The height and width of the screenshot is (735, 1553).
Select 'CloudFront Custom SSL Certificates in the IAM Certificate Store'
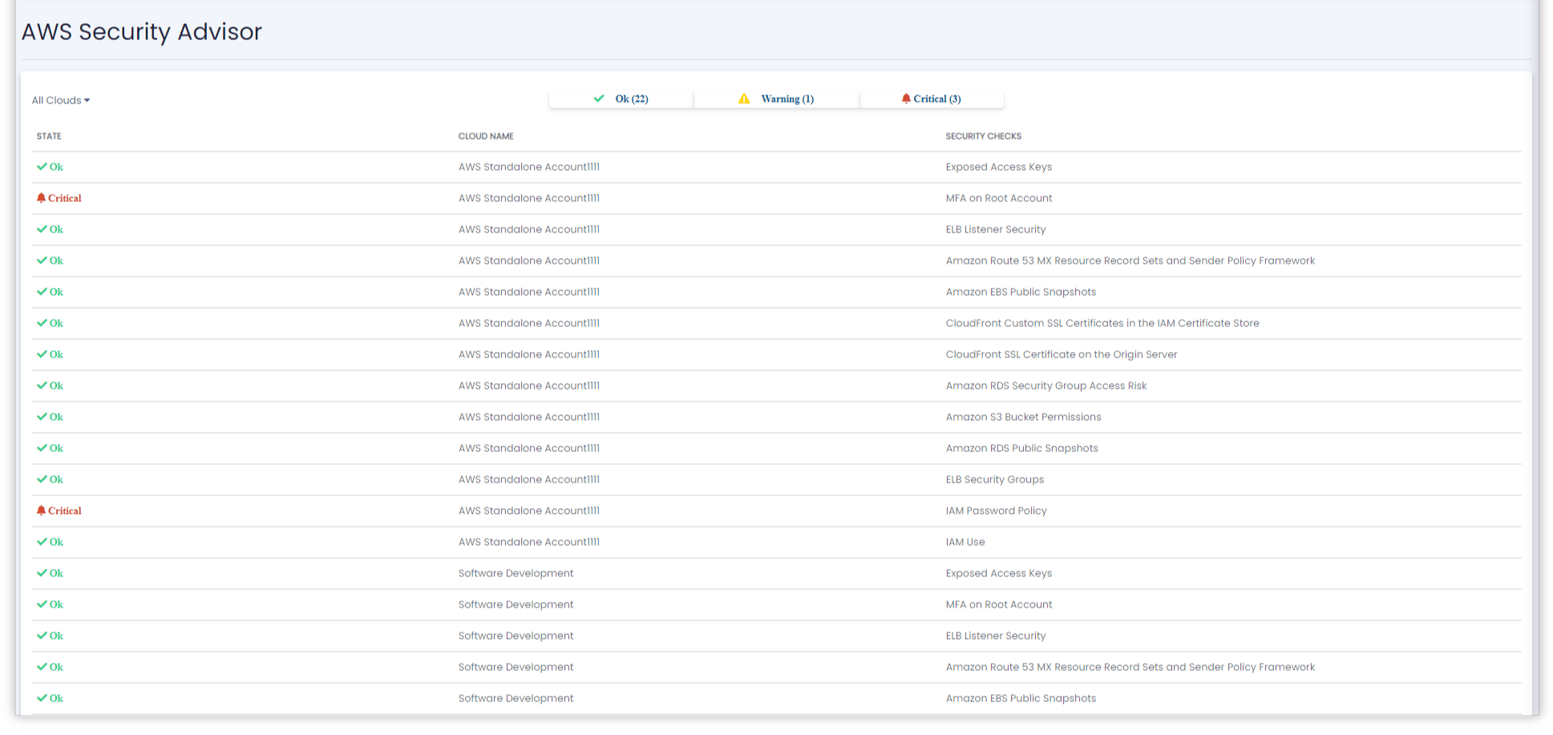(1102, 323)
